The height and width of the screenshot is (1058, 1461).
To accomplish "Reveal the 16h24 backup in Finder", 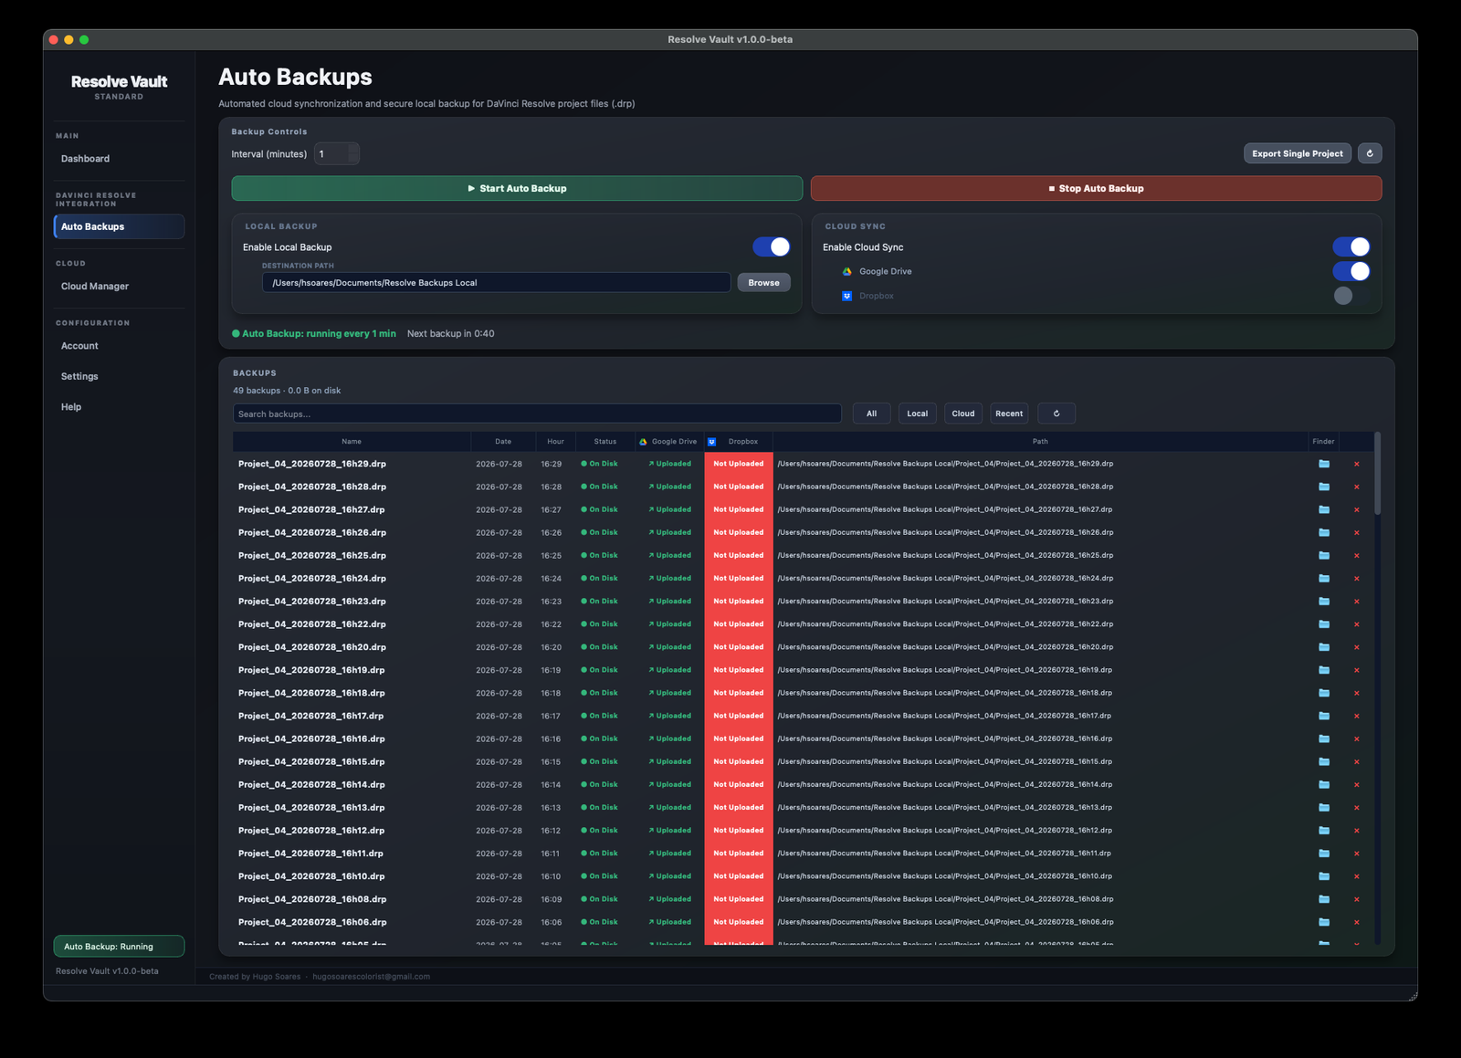I will 1323,578.
